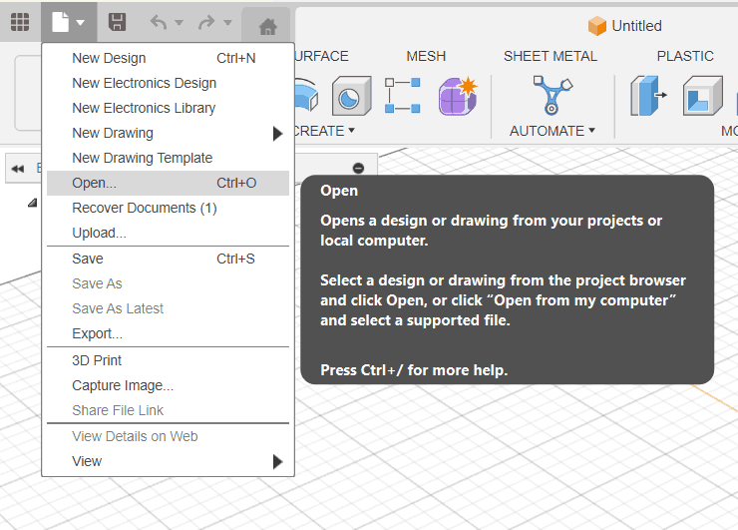Click the Automated Modeling icon
Screen dimensions: 738x530
pos(553,96)
